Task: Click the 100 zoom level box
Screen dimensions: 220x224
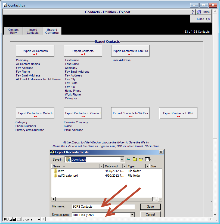Action: tap(6, 219)
